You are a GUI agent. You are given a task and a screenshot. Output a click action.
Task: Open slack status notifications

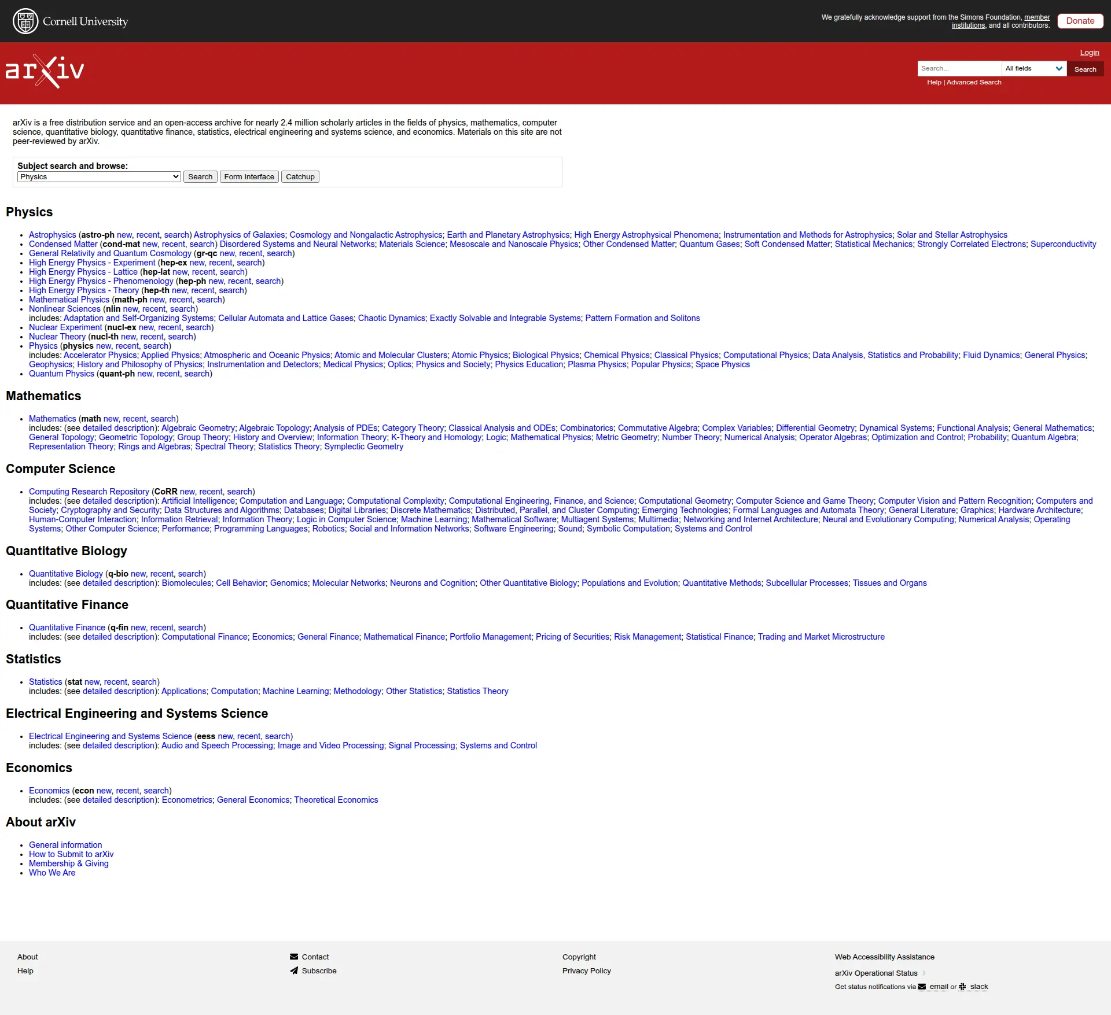pyautogui.click(x=973, y=986)
